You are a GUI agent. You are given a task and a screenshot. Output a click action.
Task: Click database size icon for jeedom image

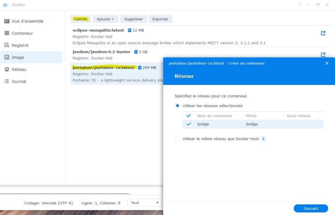pyautogui.click(x=136, y=52)
